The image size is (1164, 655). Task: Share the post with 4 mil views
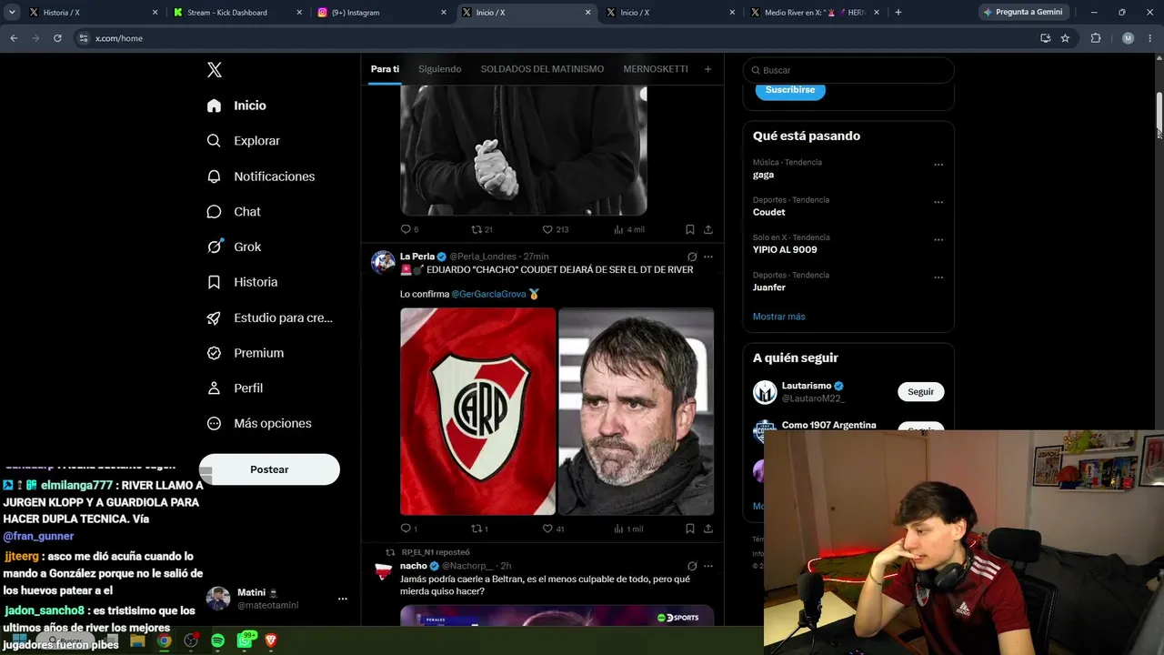(708, 229)
